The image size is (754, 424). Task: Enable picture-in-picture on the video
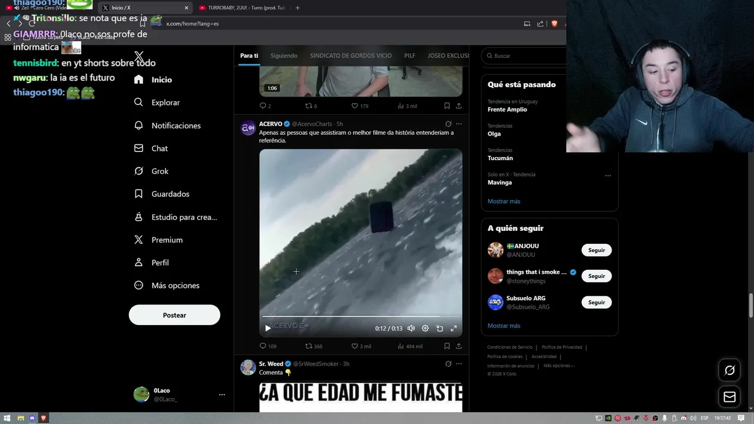[x=439, y=328]
